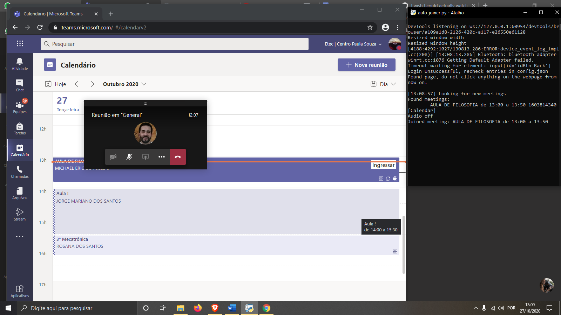The width and height of the screenshot is (561, 315).
Task: Open the Equipes section in the sidebar
Action: 19,106
